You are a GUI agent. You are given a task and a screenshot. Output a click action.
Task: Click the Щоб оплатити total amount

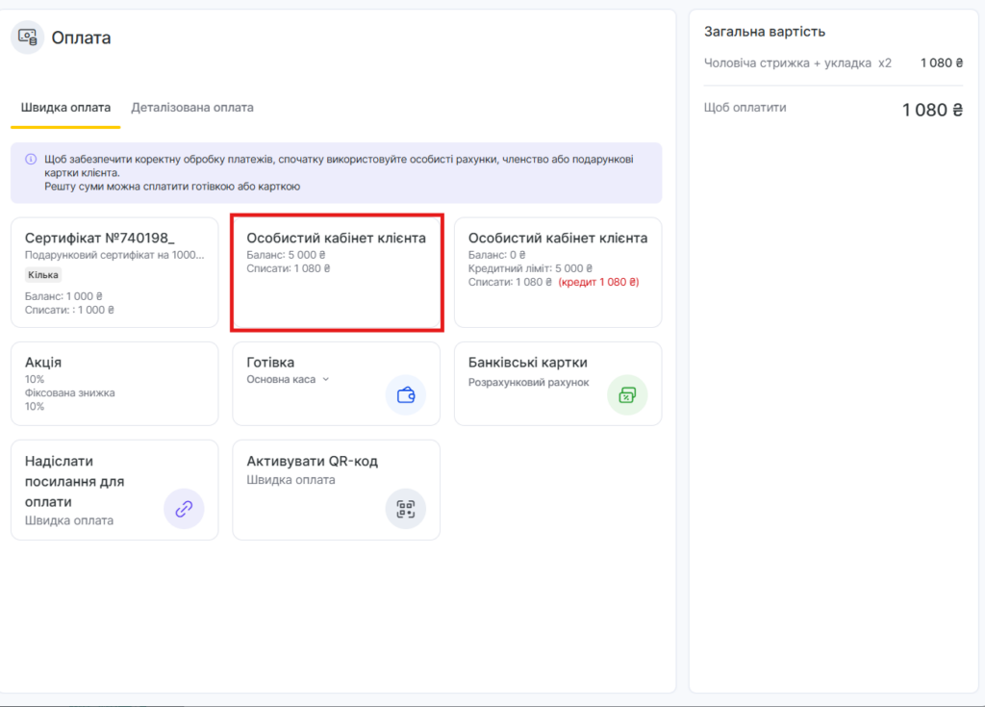[x=931, y=110]
